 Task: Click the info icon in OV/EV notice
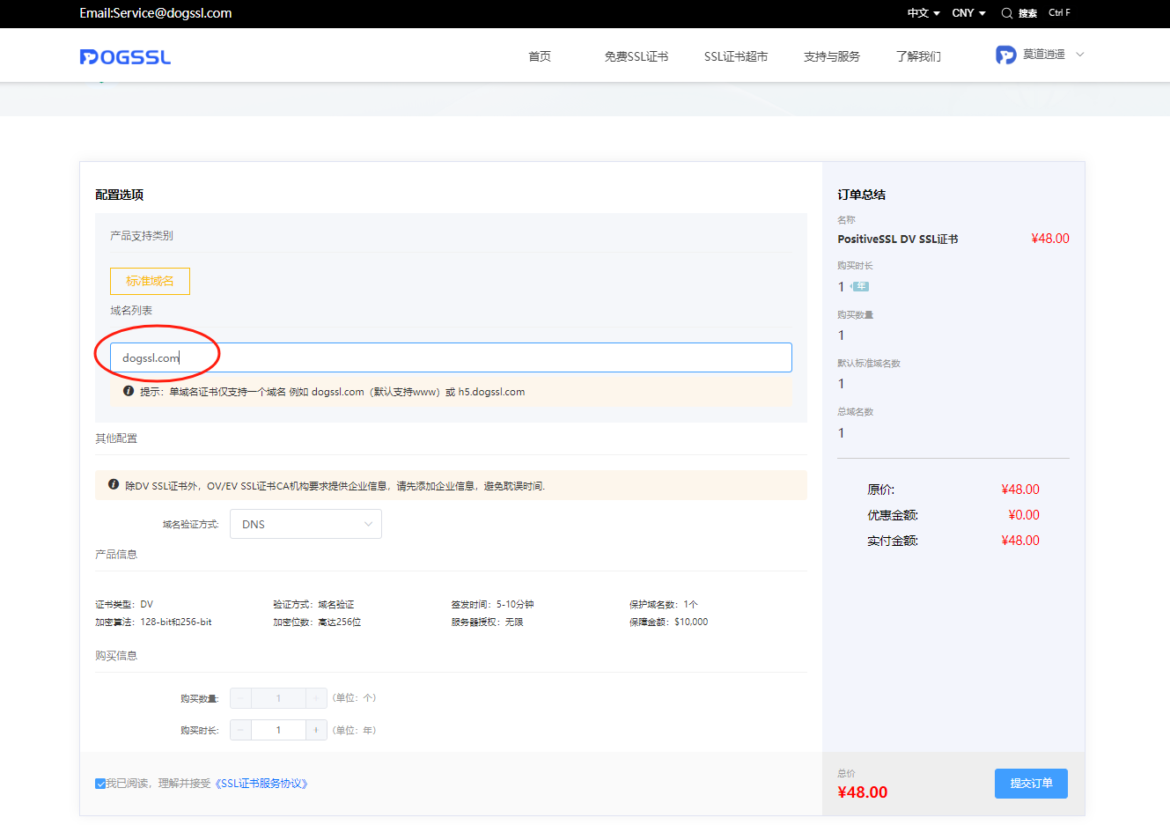click(x=114, y=484)
